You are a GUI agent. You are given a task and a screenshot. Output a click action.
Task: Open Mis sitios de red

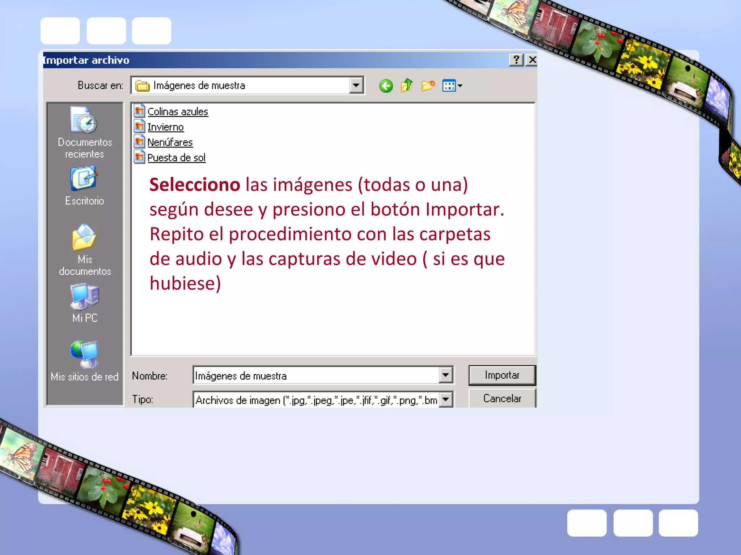85,361
